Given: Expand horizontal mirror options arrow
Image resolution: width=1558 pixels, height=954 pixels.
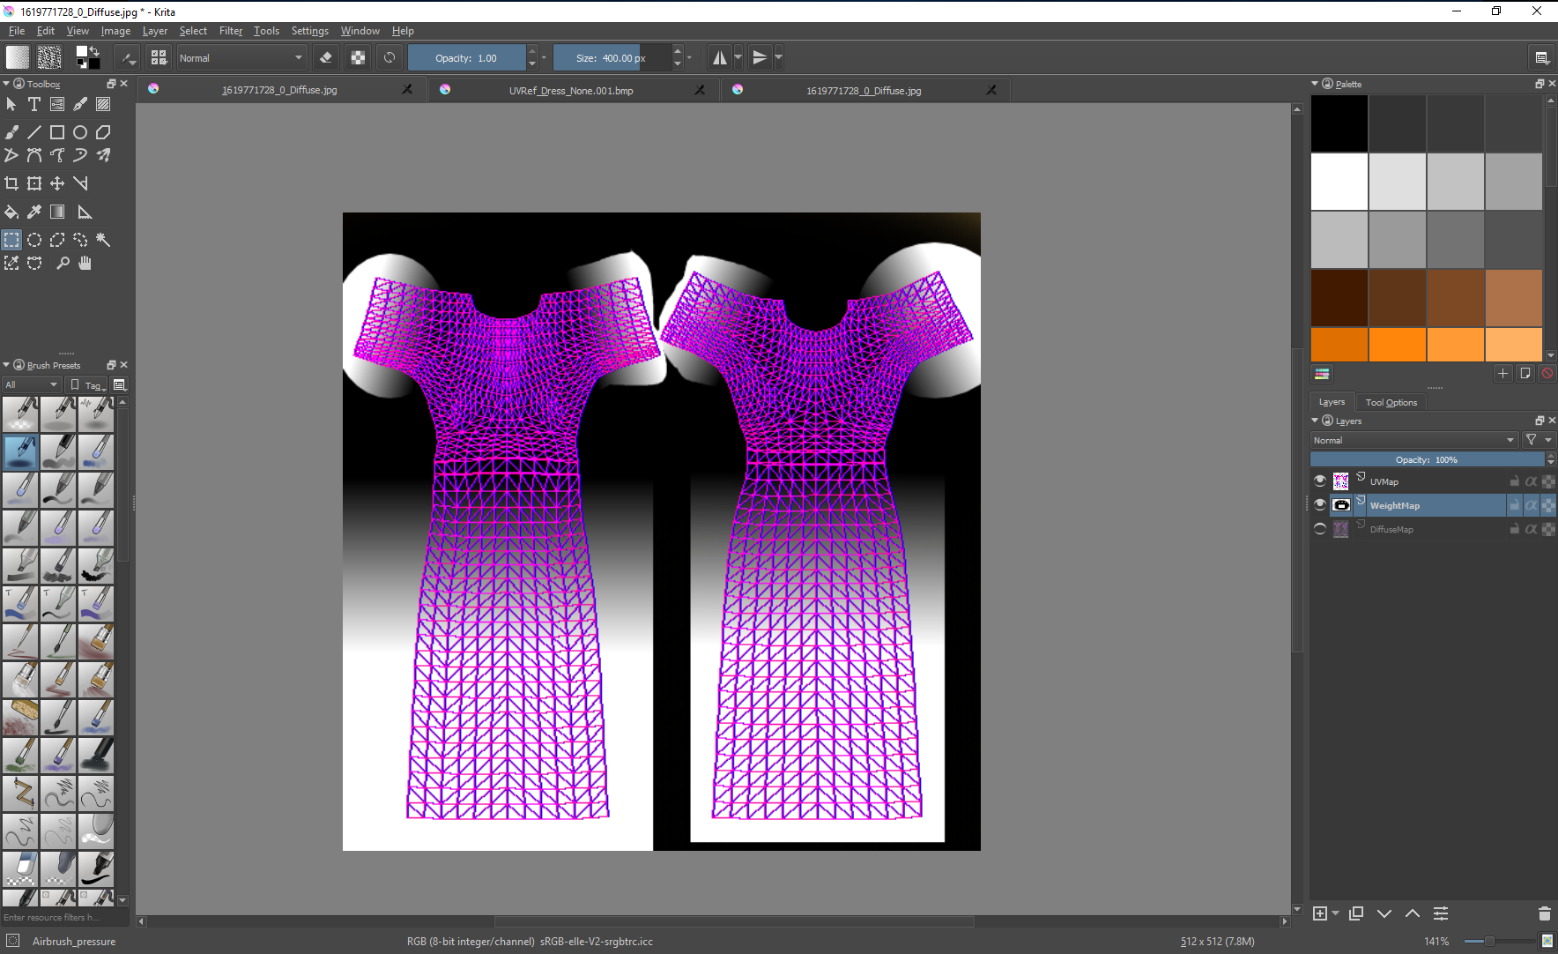Looking at the screenshot, I should tap(738, 58).
